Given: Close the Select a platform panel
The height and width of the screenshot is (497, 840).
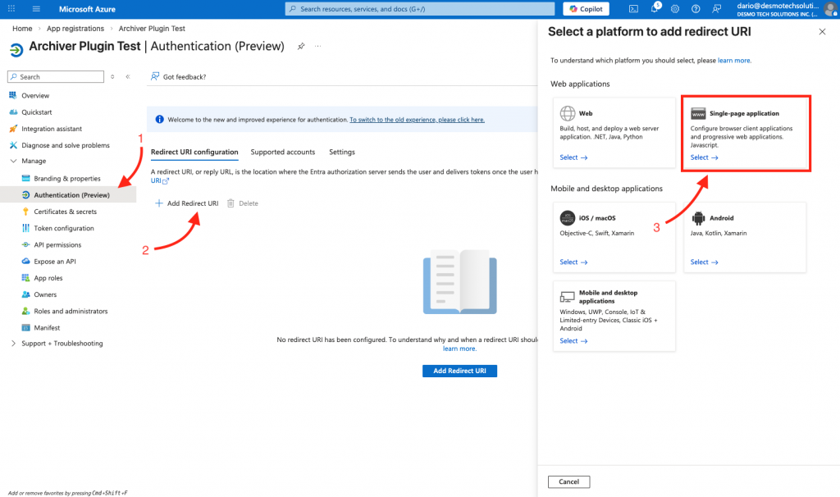Looking at the screenshot, I should click(822, 32).
